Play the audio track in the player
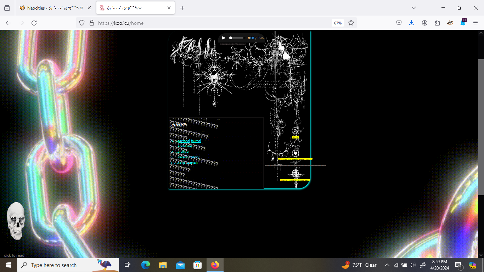Viewport: 484px width, 272px height. point(224,38)
